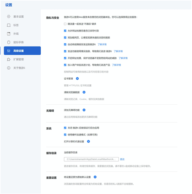
Task: Uncheck 允许网站检查您是否已保存付款
Action: 65,31
